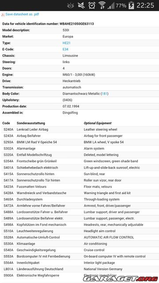Open the HE21 type link
Viewport: 159px width, 283px height.
(67, 43)
